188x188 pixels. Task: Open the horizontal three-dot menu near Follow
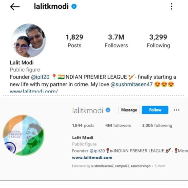tap(176, 110)
